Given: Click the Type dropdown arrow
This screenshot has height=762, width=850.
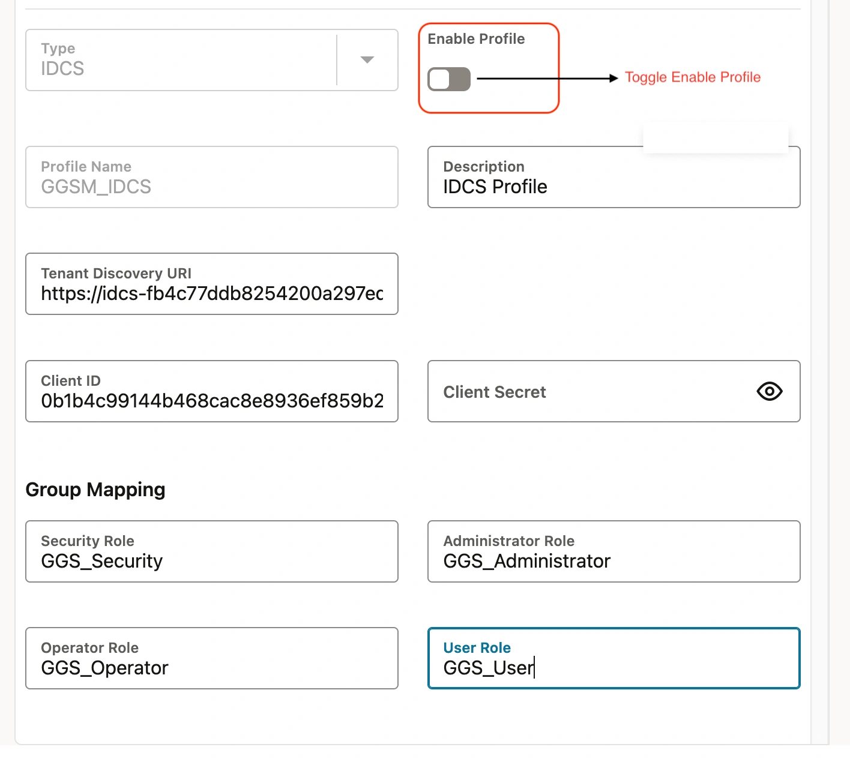Looking at the screenshot, I should (367, 60).
